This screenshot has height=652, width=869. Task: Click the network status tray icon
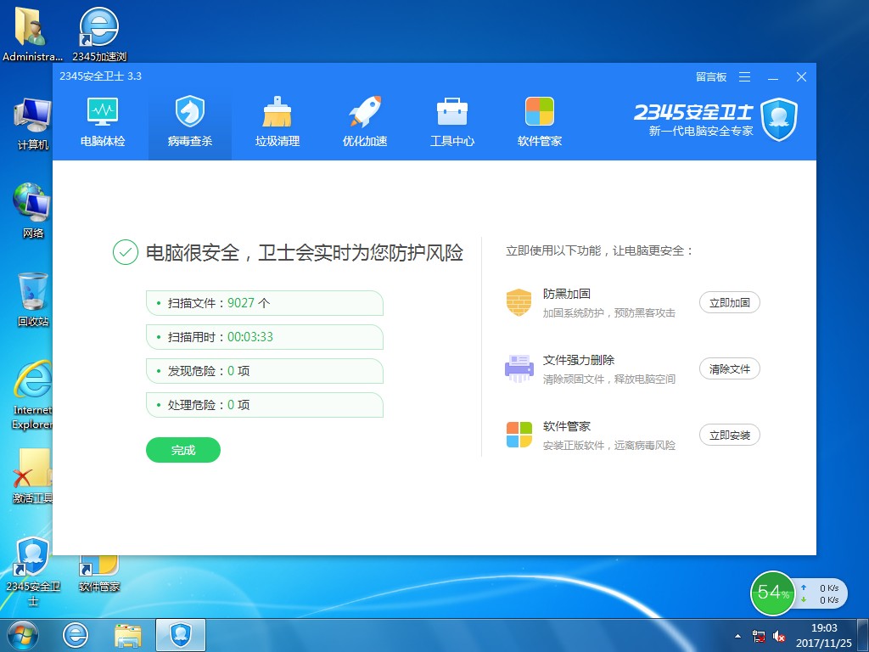tap(759, 637)
